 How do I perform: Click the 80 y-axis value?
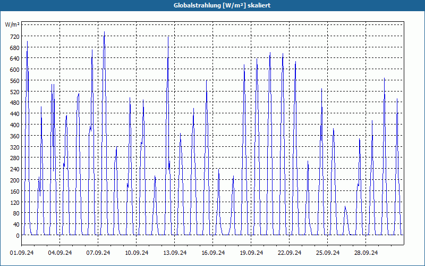coord(16,213)
